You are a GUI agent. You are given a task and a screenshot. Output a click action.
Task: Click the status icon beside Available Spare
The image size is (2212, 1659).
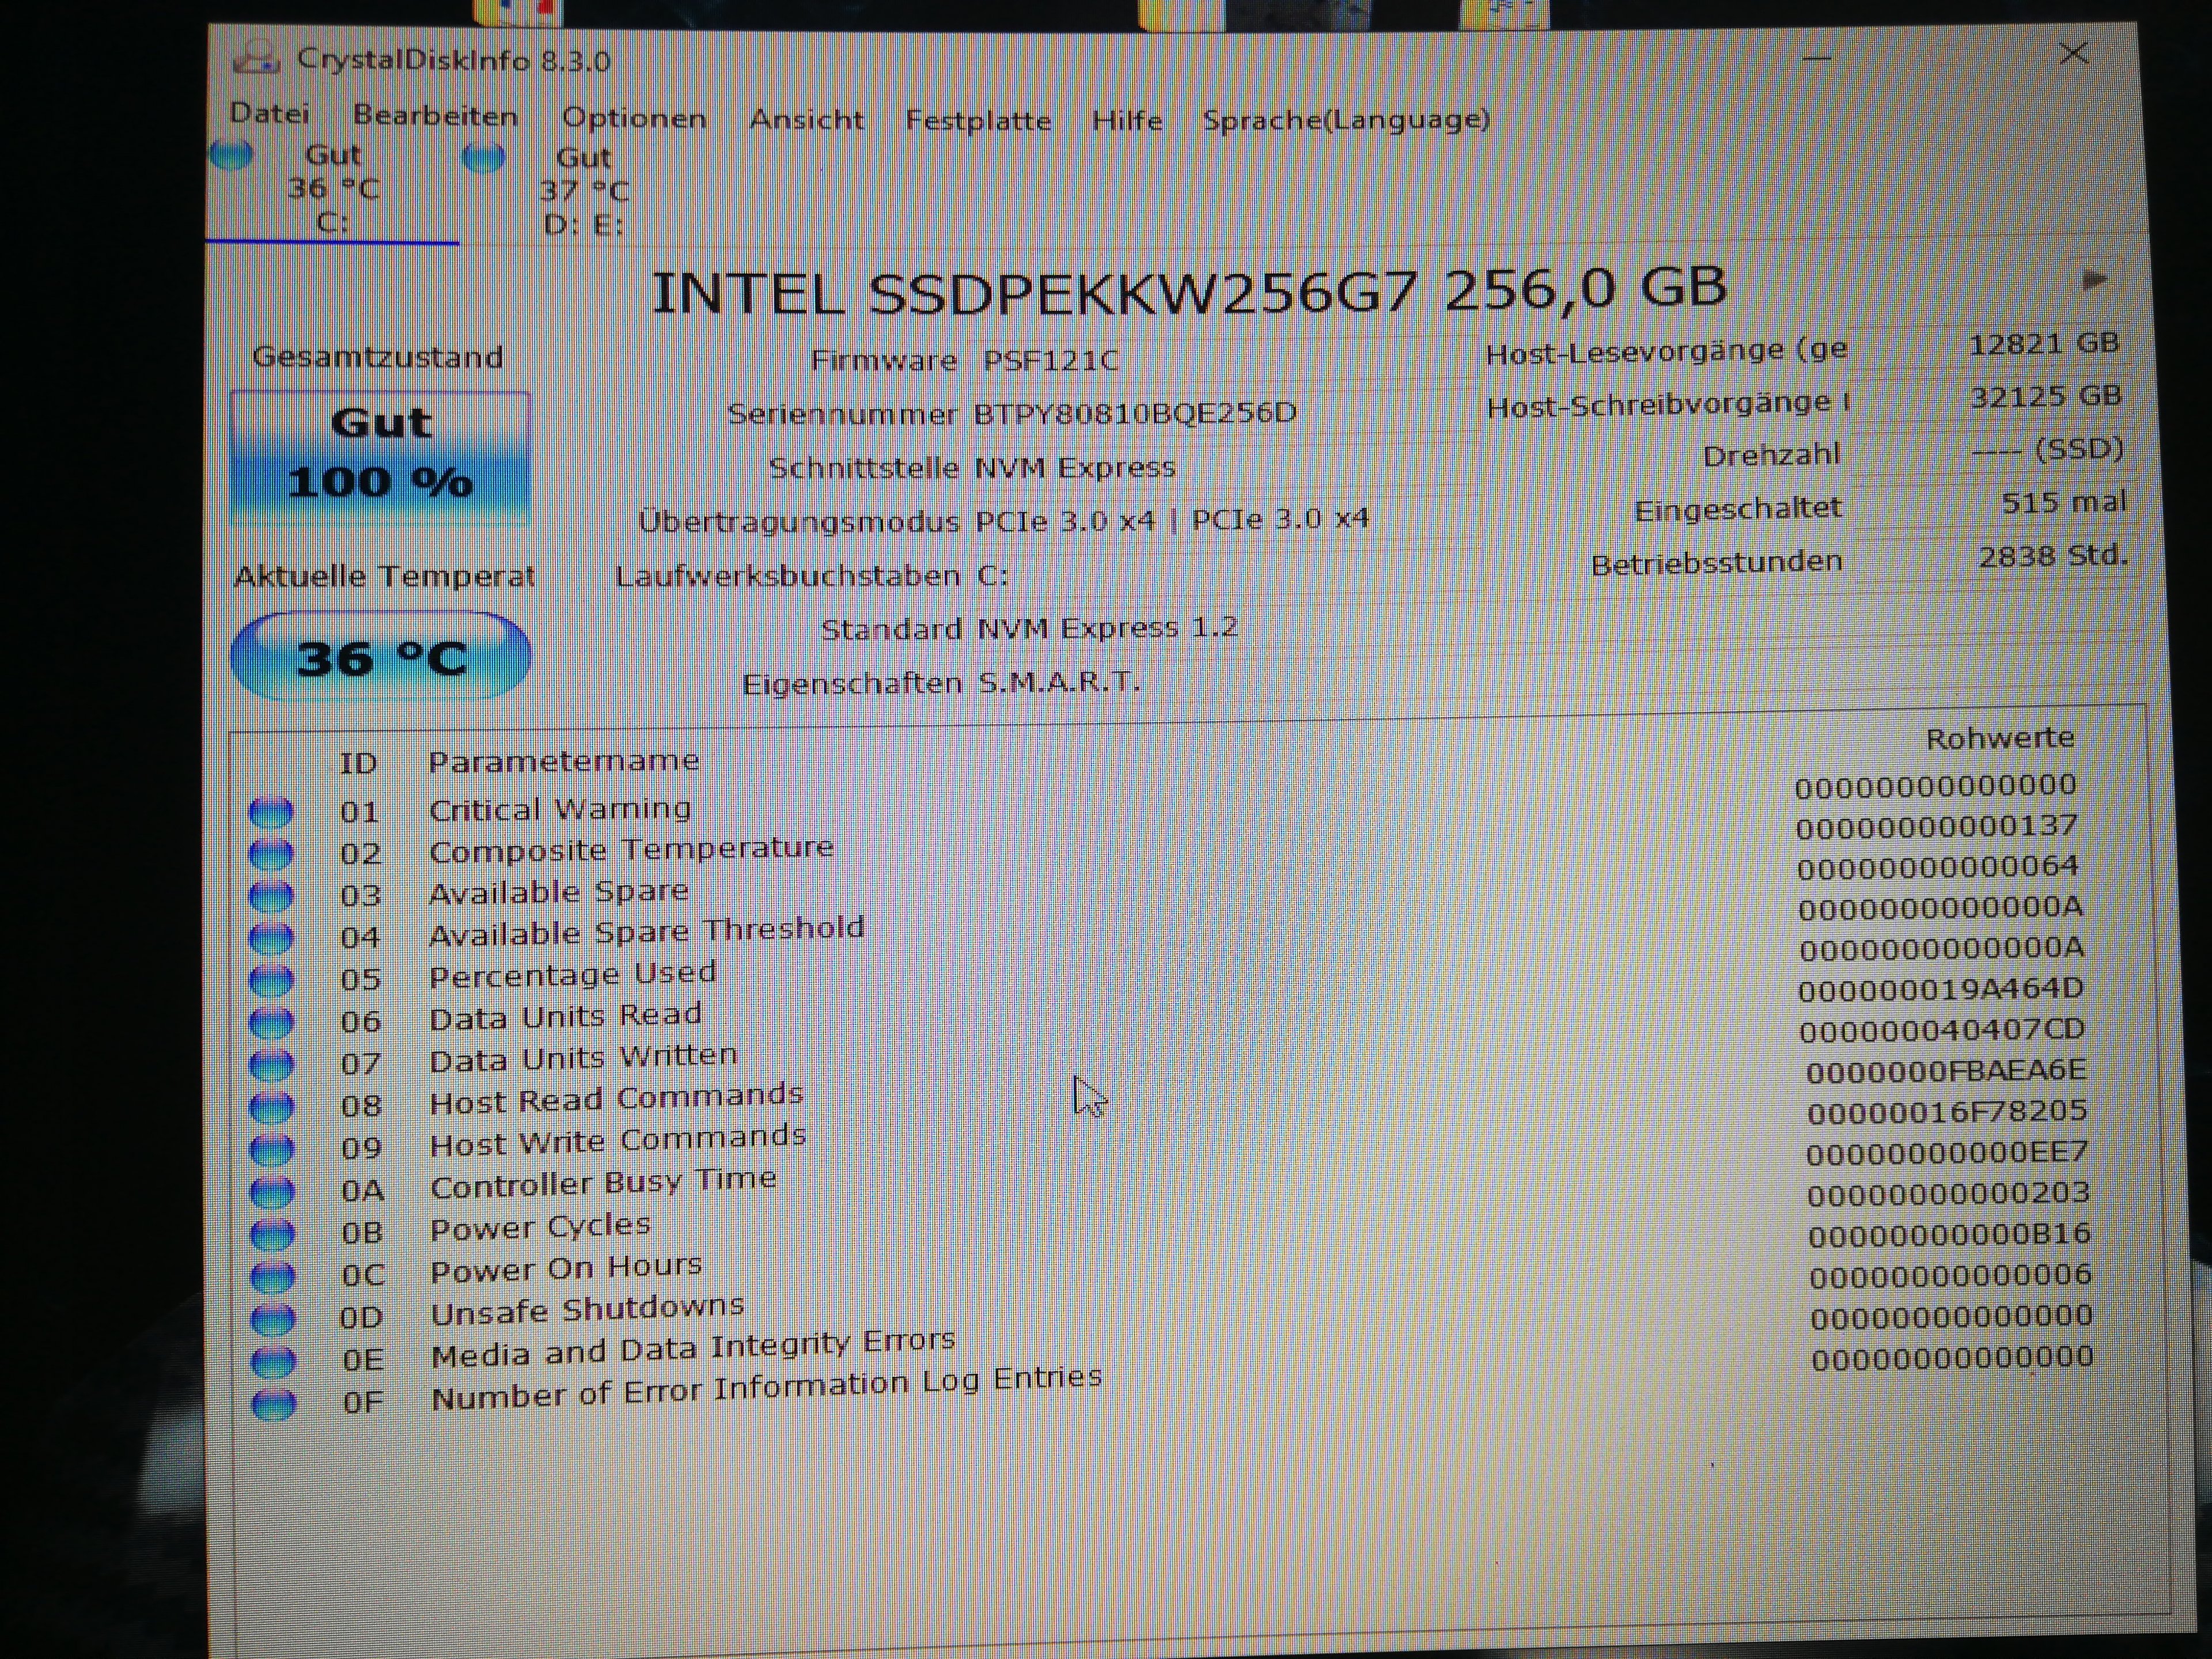(271, 896)
